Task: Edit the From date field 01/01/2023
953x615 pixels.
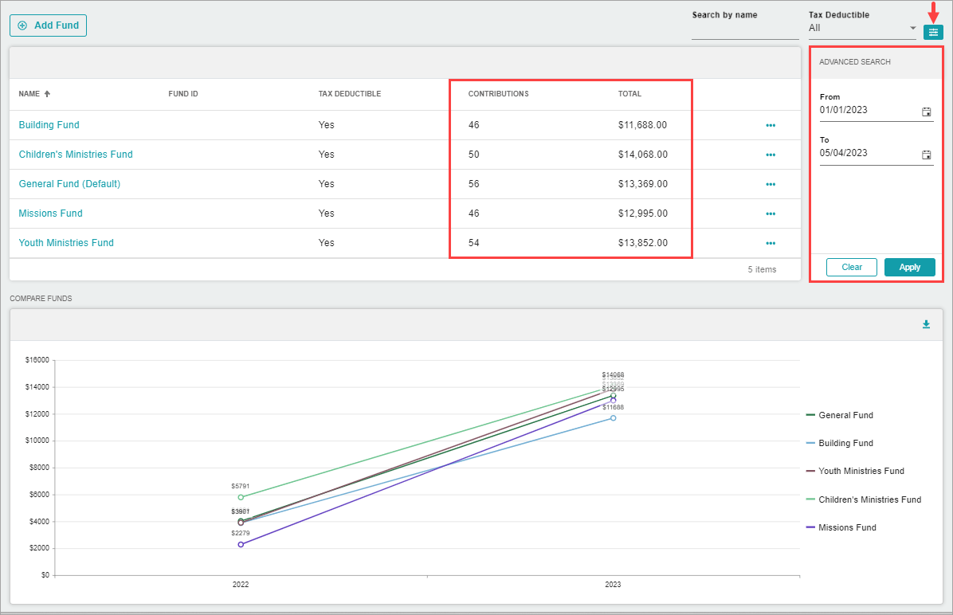Action: coord(869,110)
